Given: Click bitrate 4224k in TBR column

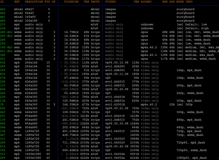Looking at the screenshot, I should pos(85,158).
